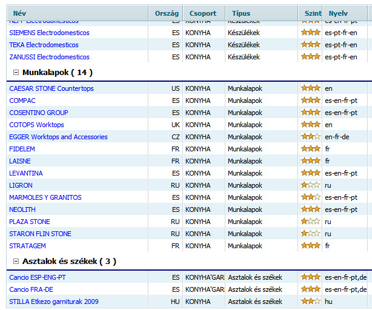Click star rating in the MARMOLES Y GRANITOS row

[311, 197]
